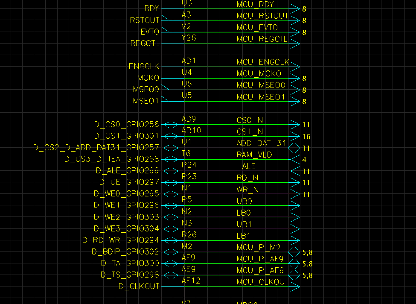Select the off-page arrow connector on MCU_RDY net
The image size is (416, 304).
[x=295, y=8]
